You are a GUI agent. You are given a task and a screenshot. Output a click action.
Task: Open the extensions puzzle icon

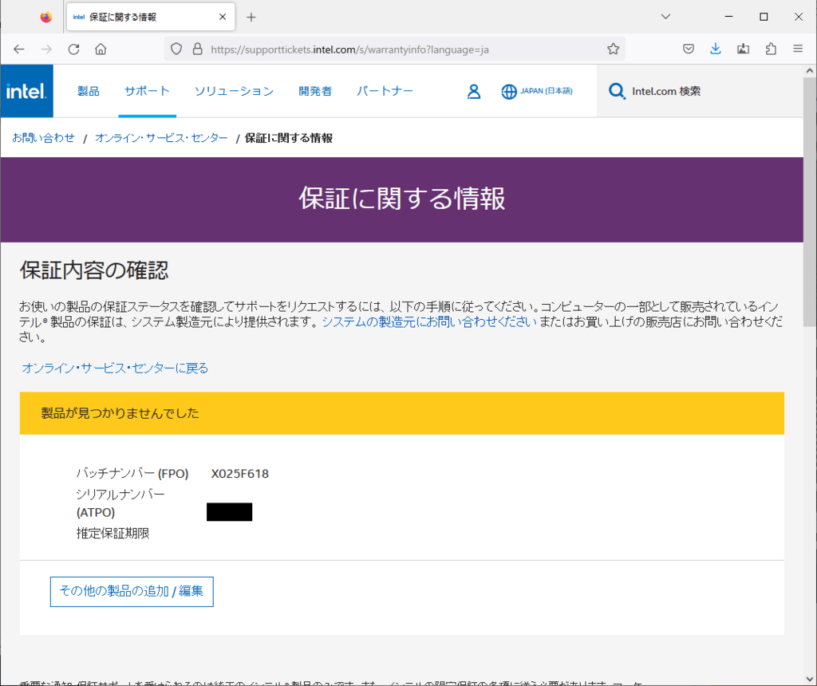[x=772, y=49]
